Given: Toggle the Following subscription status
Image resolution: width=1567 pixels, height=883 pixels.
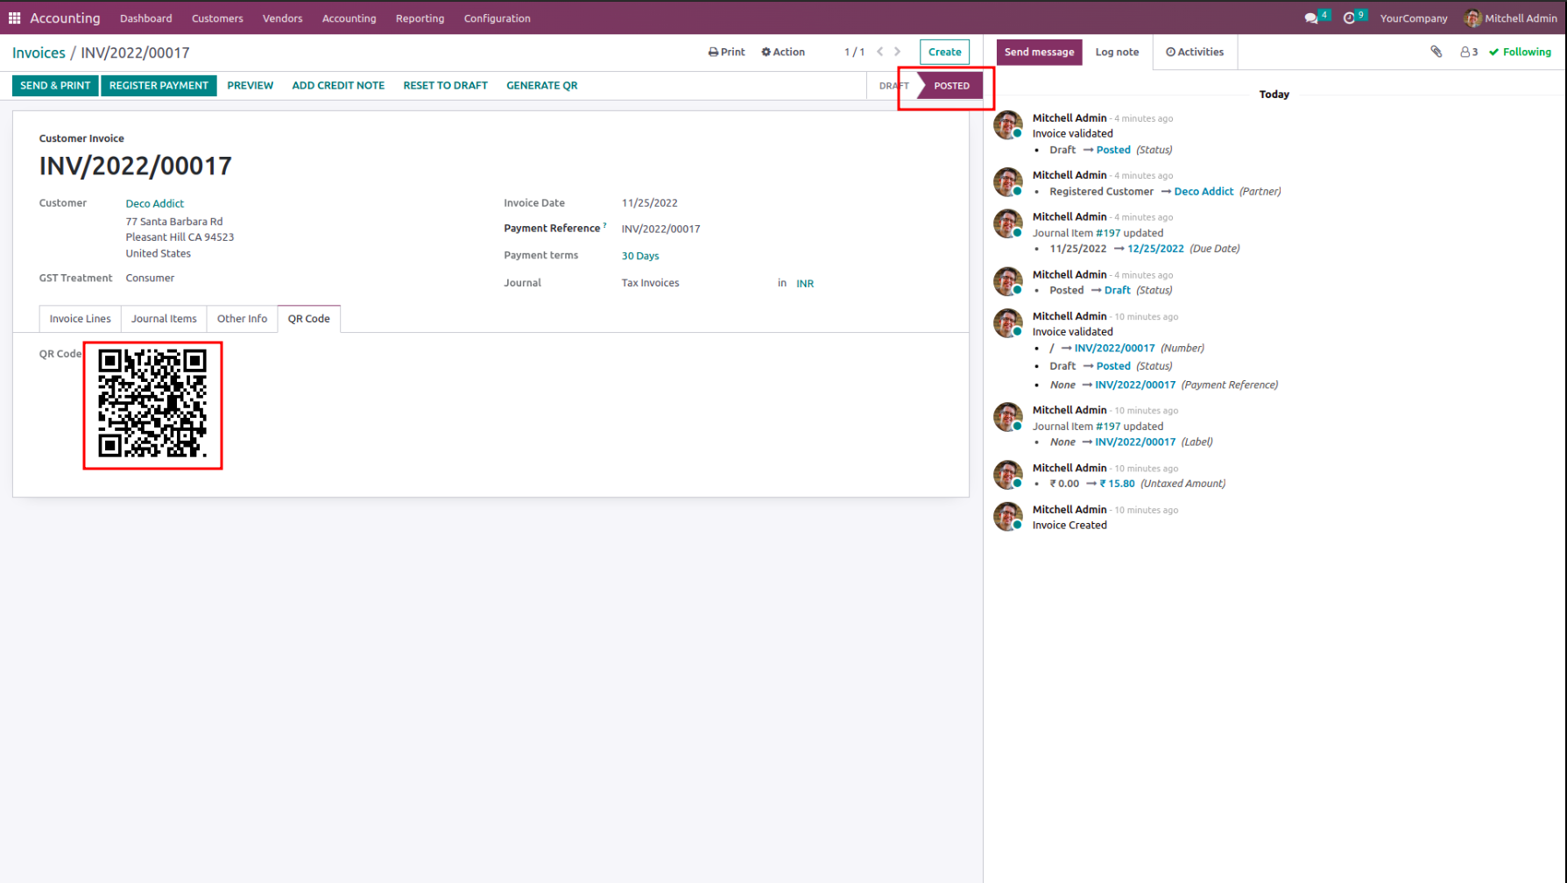Looking at the screenshot, I should point(1520,52).
